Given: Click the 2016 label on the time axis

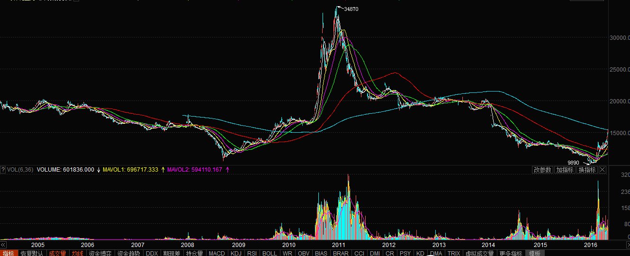Looking at the screenshot, I should (591, 245).
